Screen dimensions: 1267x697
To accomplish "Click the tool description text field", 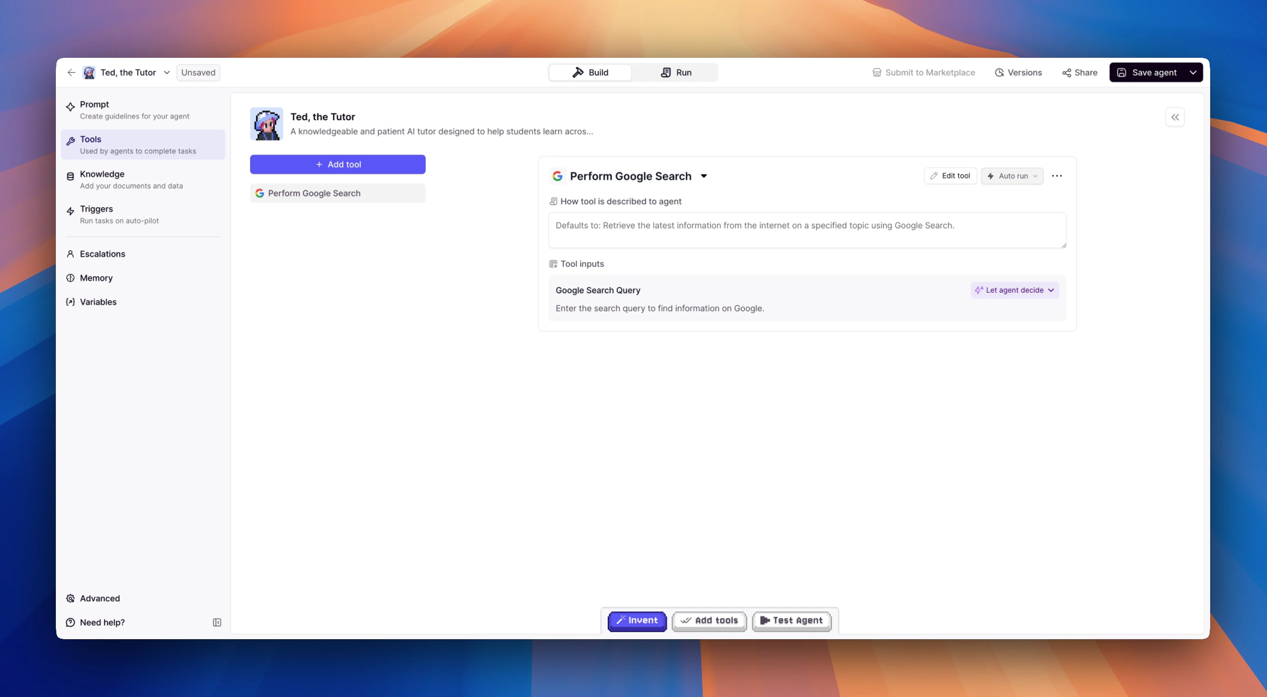I will click(807, 230).
